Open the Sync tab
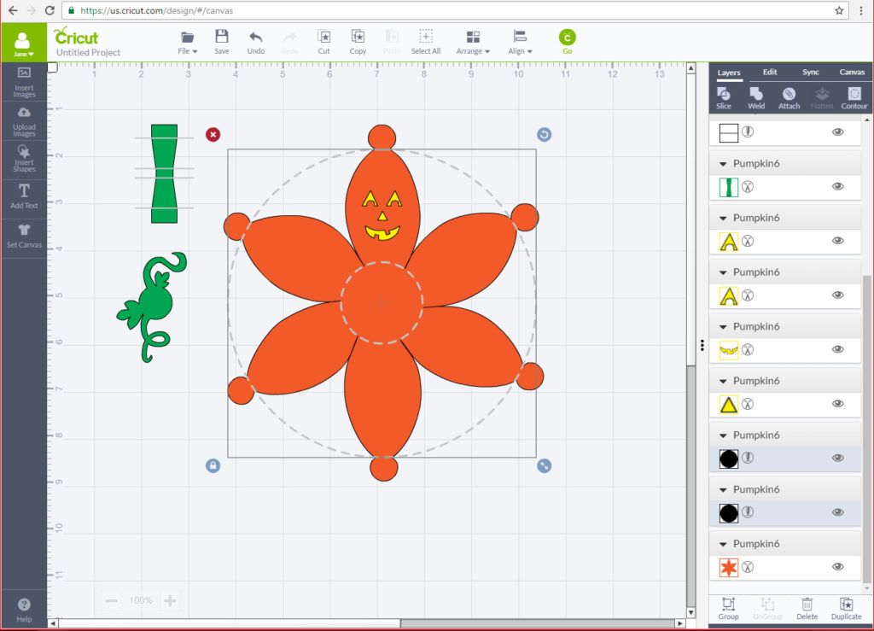This screenshot has height=631, width=874. (x=811, y=73)
